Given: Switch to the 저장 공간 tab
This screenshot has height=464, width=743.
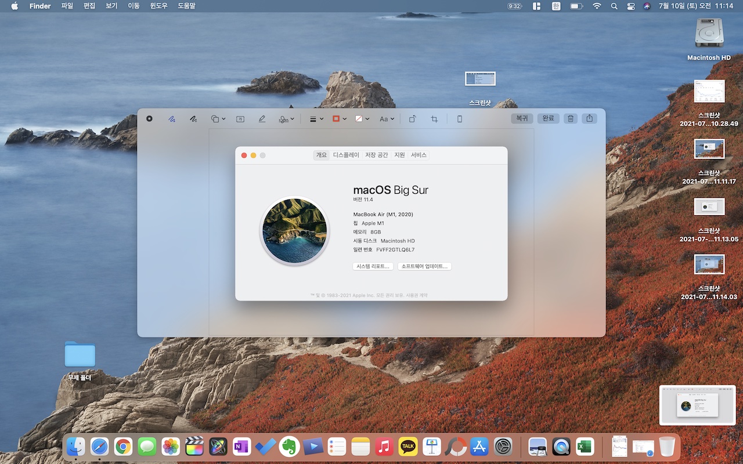Looking at the screenshot, I should pos(377,155).
